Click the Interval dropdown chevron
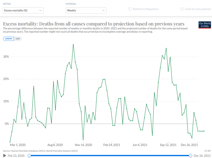 pyautogui.click(x=103, y=10)
